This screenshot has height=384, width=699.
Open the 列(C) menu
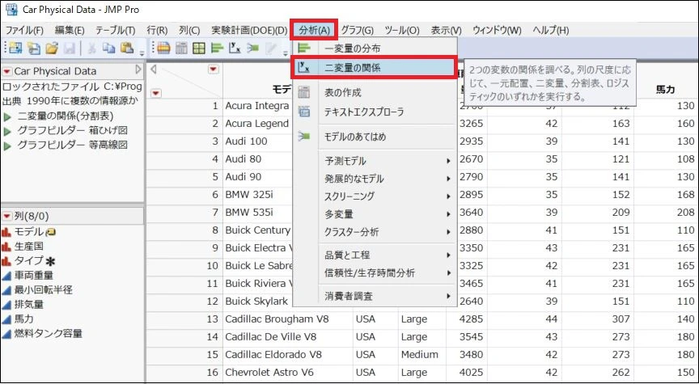pyautogui.click(x=189, y=30)
